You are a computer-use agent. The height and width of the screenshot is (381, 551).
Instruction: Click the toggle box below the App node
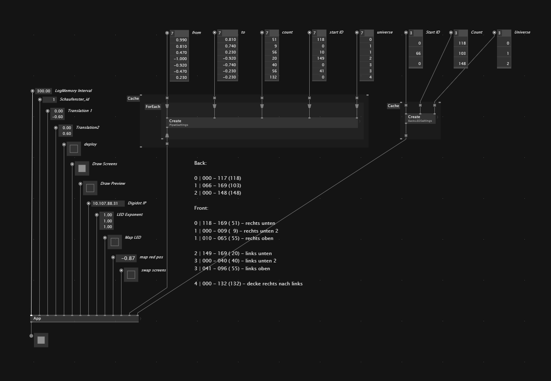point(41,340)
